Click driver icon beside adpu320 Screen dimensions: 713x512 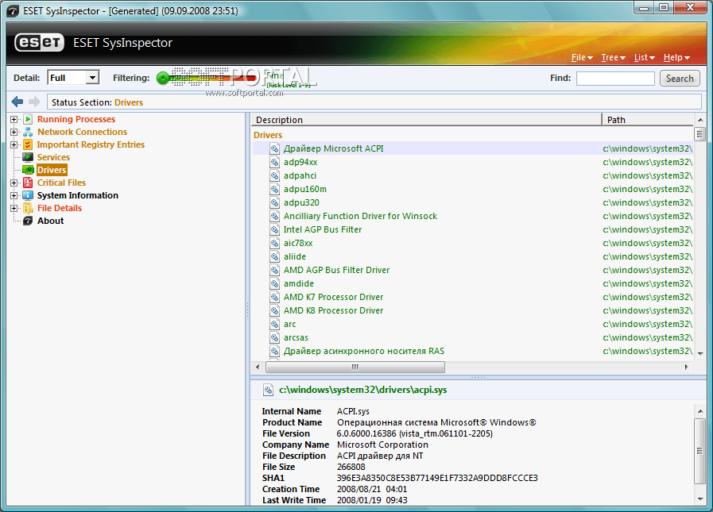[x=275, y=202]
